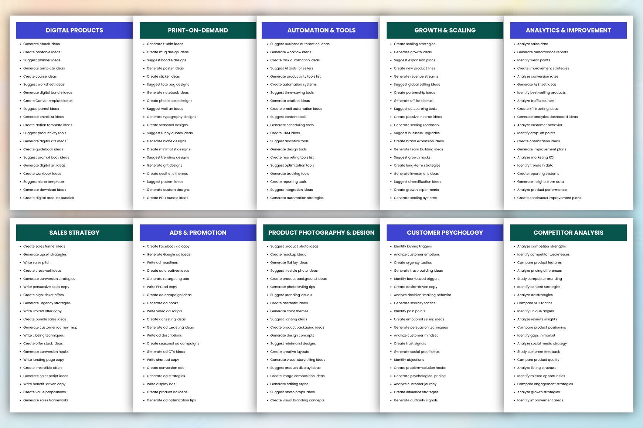This screenshot has height=428, width=643.
Task: Select 'Suggest tote bag designs'
Action: point(168,84)
